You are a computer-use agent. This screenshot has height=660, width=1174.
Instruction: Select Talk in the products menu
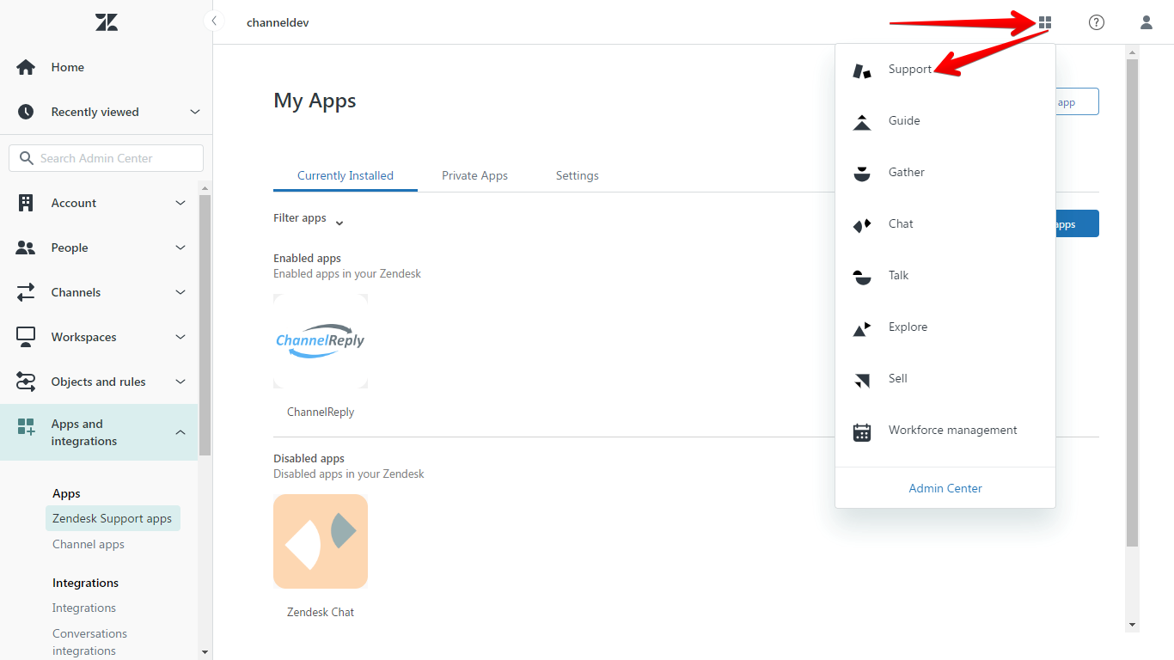pyautogui.click(x=899, y=275)
